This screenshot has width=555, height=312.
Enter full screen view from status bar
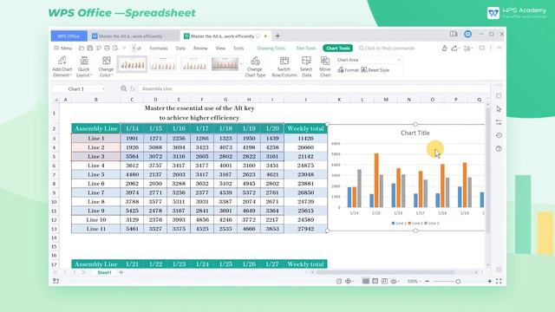(x=499, y=281)
